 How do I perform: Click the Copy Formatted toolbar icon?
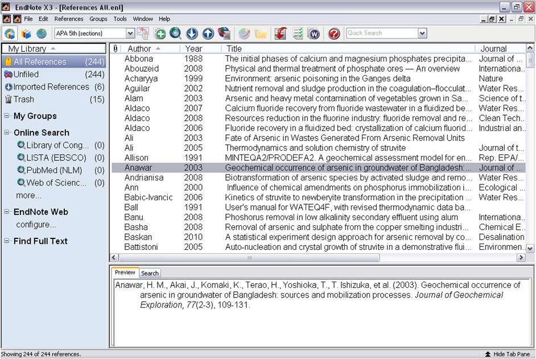[143, 33]
